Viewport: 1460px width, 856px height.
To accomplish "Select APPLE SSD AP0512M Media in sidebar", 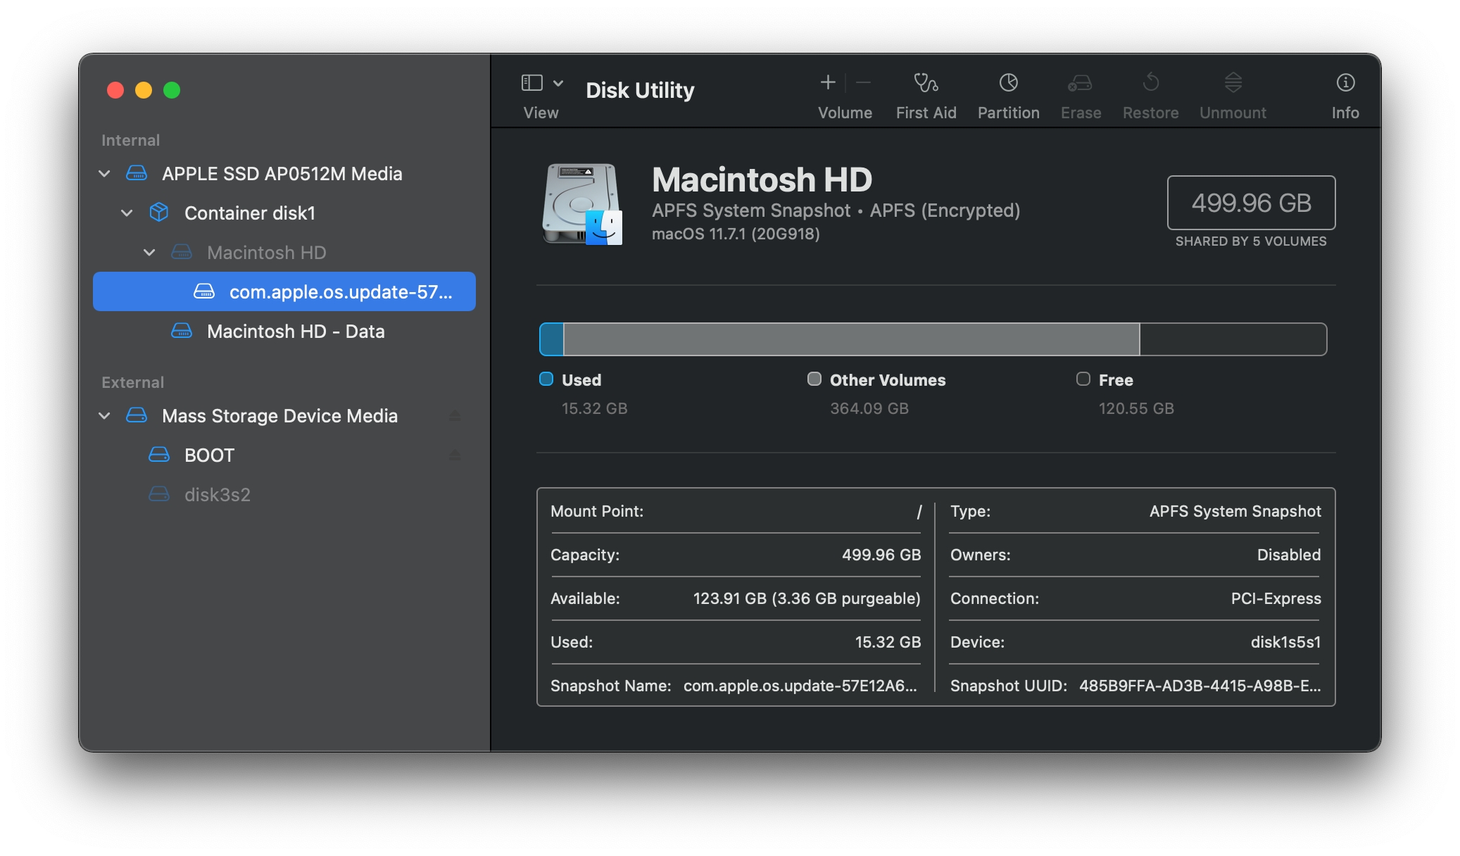I will click(x=282, y=174).
